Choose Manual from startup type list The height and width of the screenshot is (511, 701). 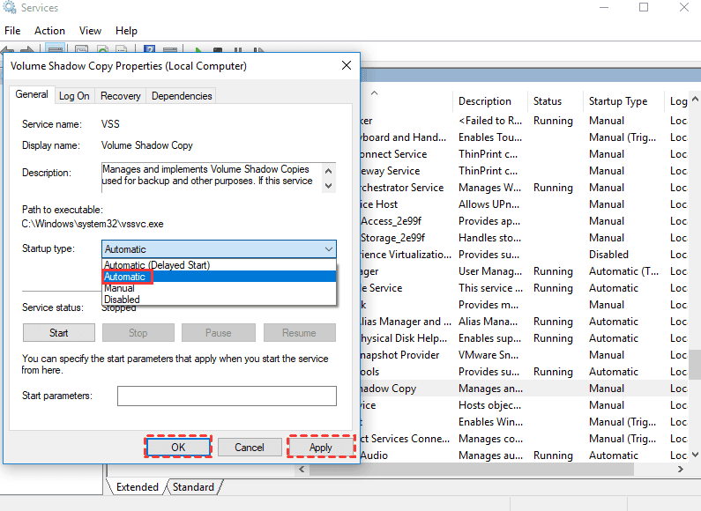[x=119, y=288]
